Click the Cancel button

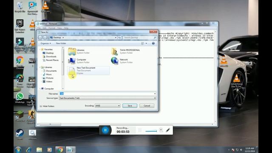tap(147, 106)
